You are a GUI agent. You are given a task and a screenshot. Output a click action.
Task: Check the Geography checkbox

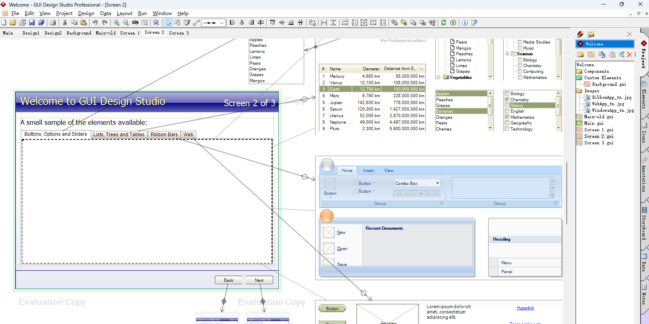507,123
